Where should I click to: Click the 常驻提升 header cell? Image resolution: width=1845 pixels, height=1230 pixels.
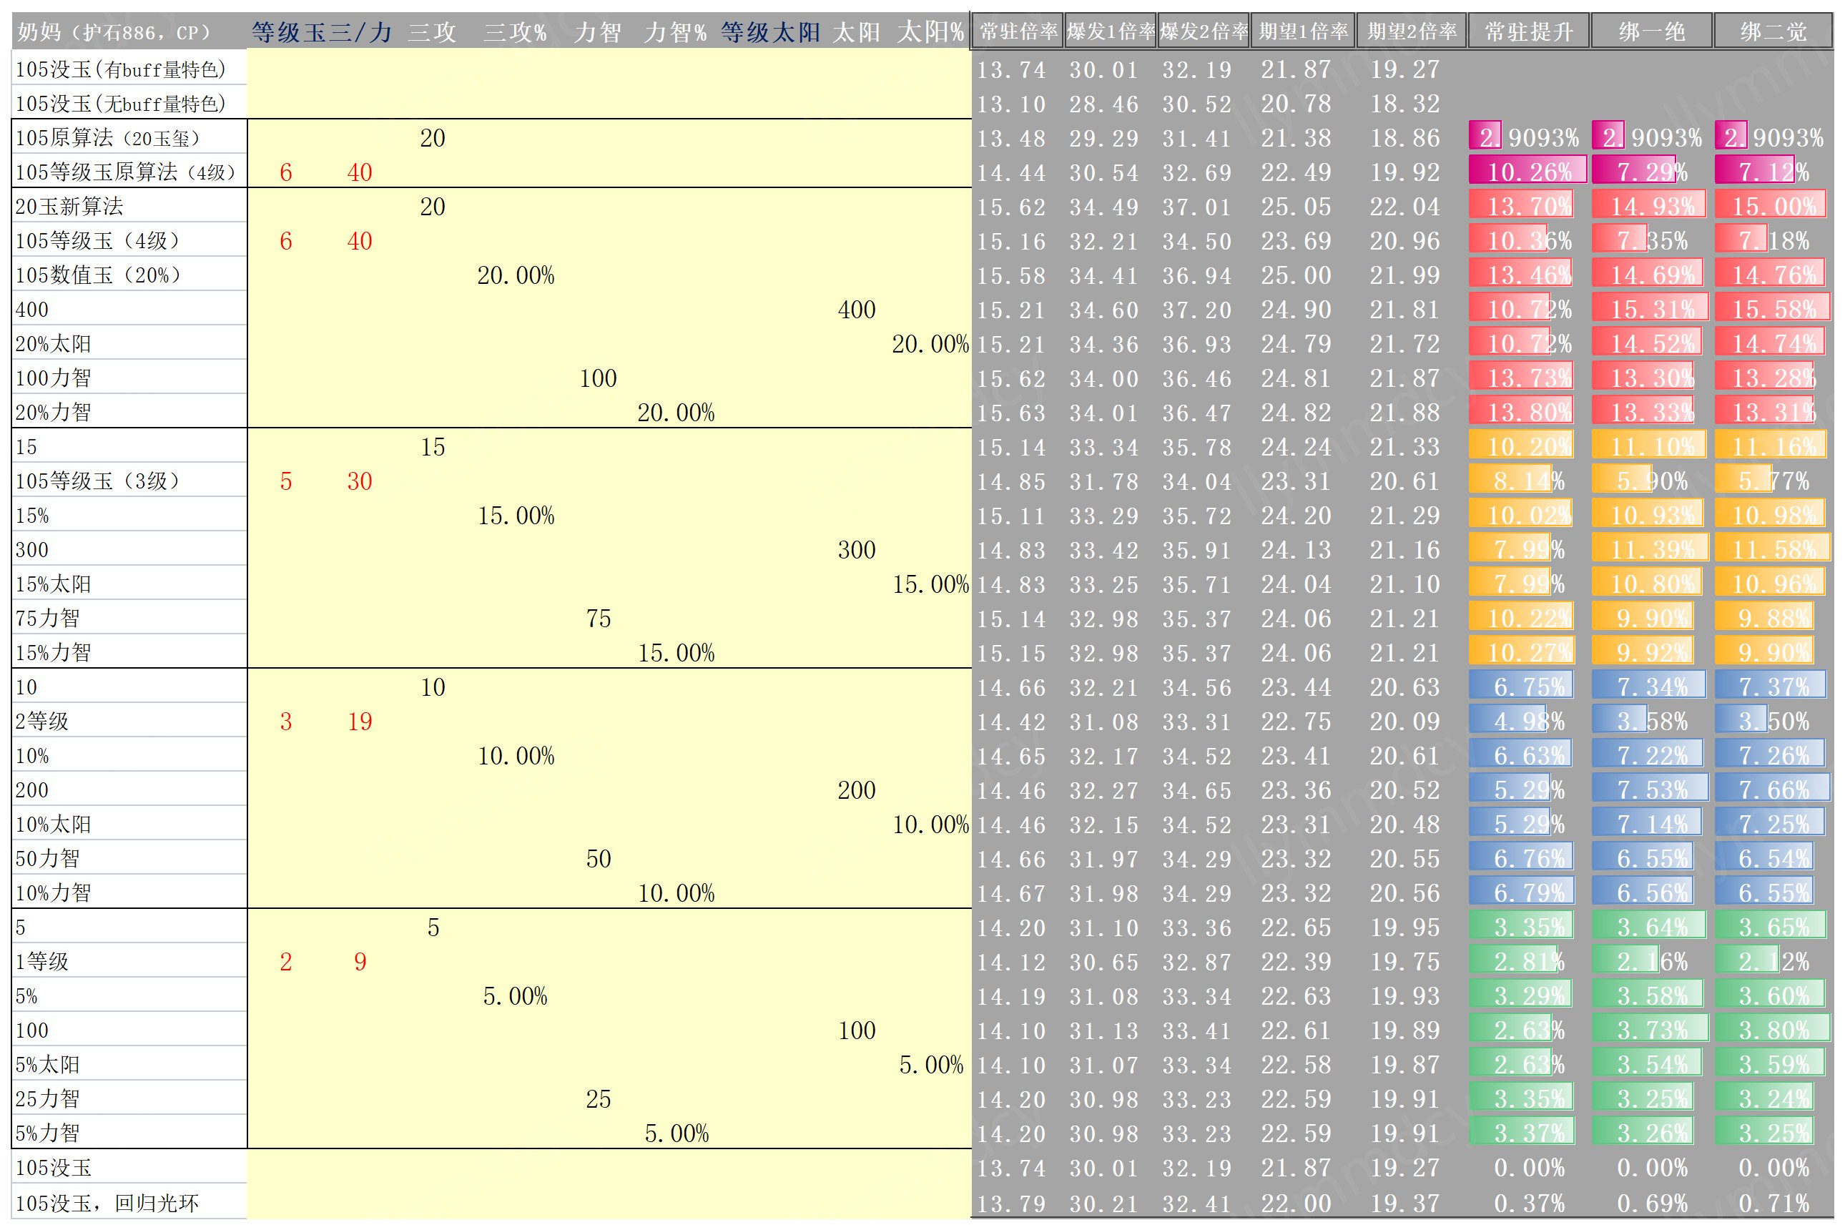pos(1529,31)
